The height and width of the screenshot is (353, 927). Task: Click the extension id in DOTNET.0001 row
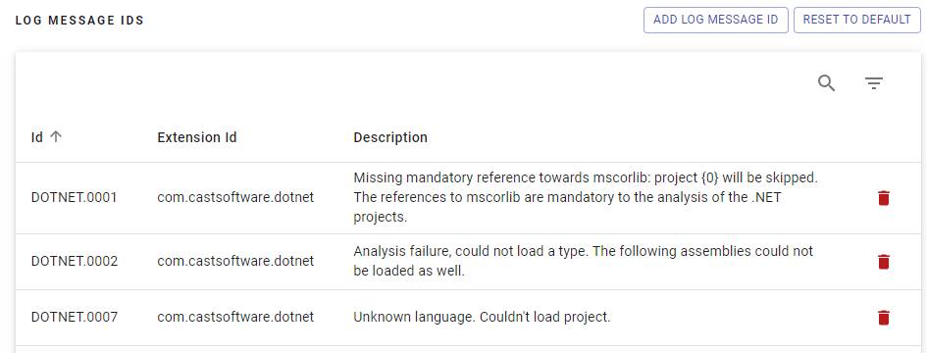tap(235, 197)
